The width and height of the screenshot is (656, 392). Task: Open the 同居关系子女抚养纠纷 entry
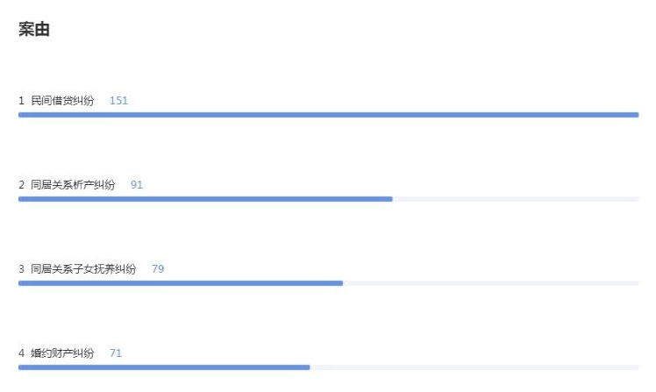[83, 268]
